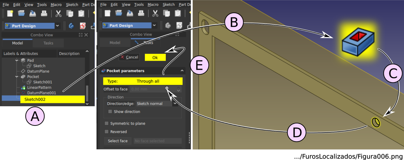
Task: Open Tools menu in middle window
Action: pyautogui.click(x=139, y=5)
